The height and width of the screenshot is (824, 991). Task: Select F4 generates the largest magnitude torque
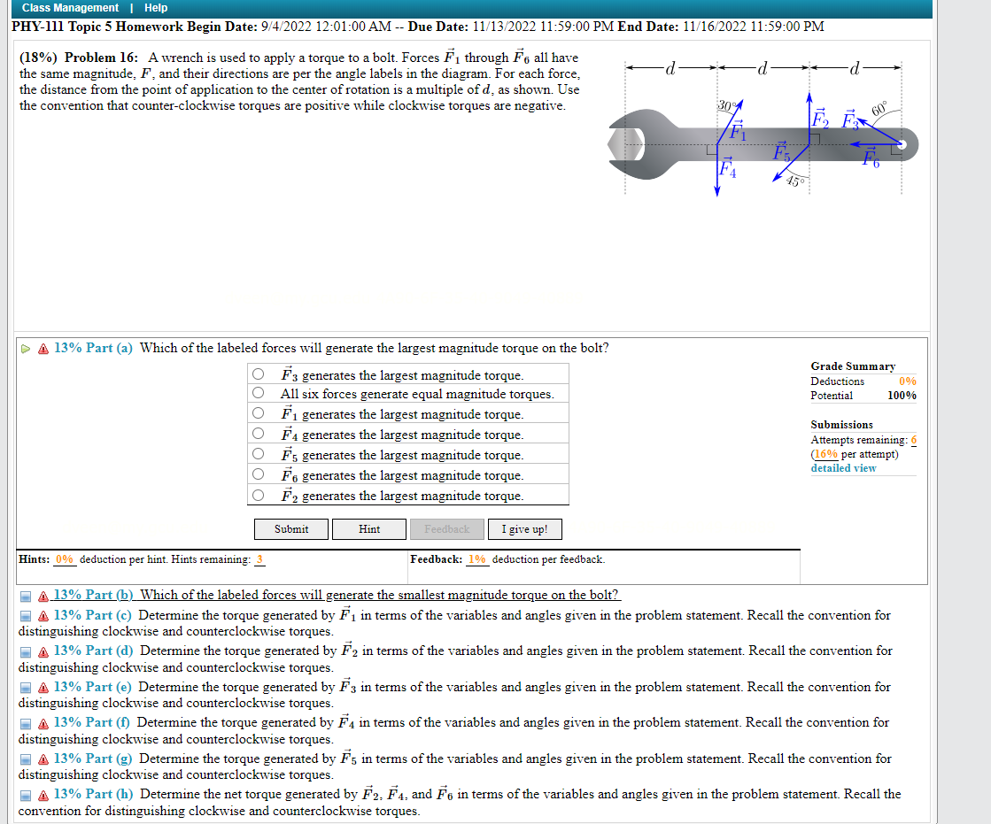(x=258, y=433)
